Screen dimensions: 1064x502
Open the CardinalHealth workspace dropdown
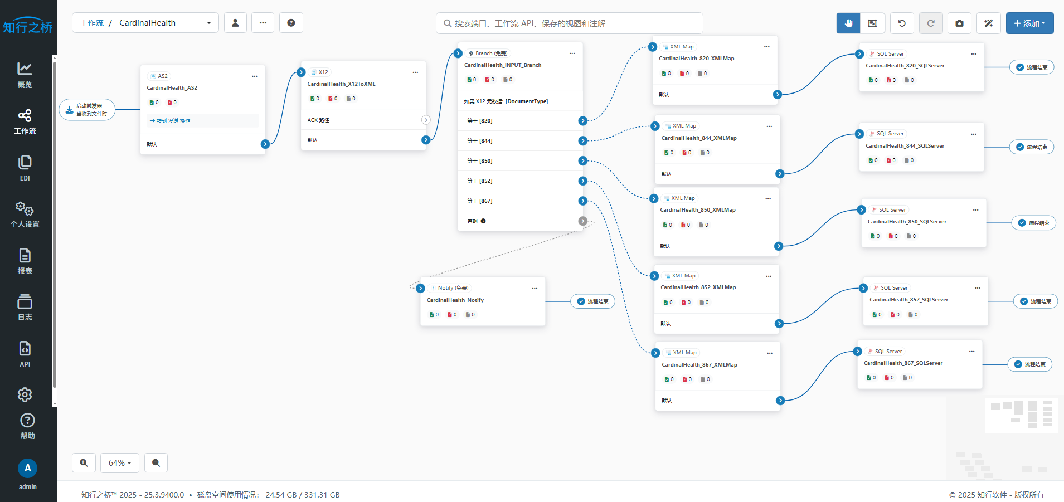pyautogui.click(x=208, y=23)
